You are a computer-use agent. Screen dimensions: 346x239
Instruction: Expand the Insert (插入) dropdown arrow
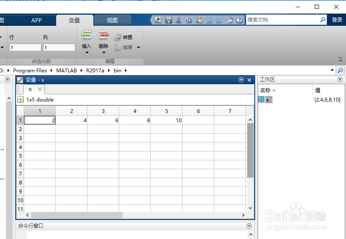coord(87,52)
